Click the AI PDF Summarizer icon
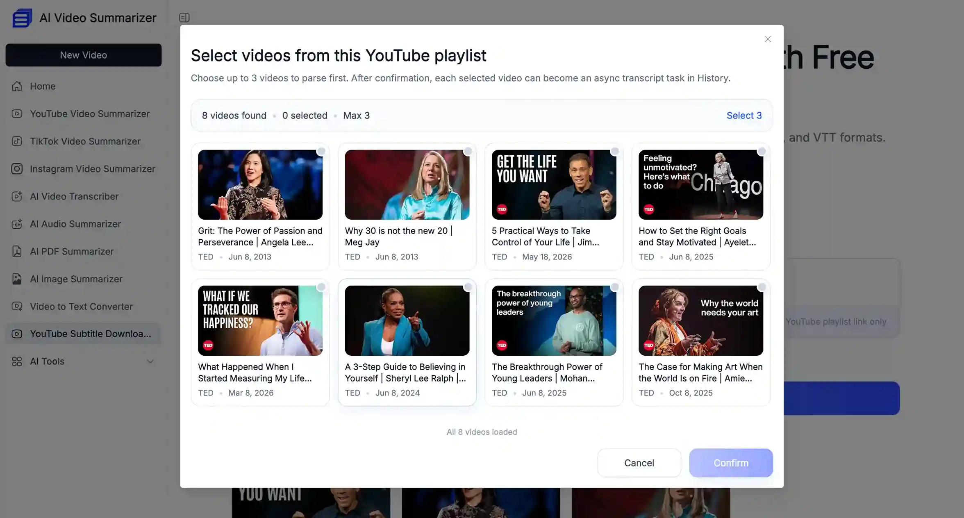The width and height of the screenshot is (964, 518). [x=17, y=251]
